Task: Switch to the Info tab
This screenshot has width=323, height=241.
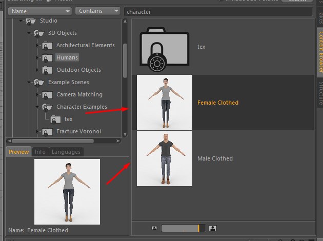Action: pos(40,152)
